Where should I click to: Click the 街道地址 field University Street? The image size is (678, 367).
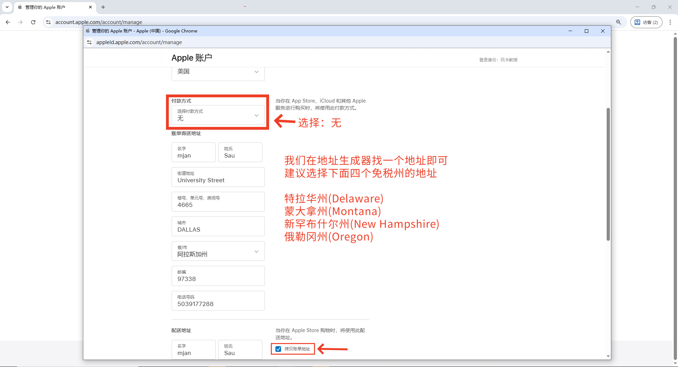click(x=218, y=177)
